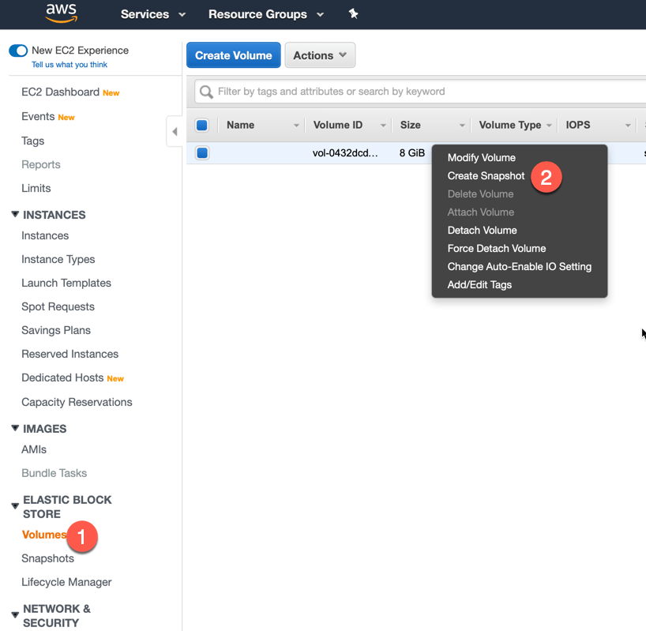Expand the Volume Type column filter arrow
Image resolution: width=646 pixels, height=631 pixels.
(547, 126)
